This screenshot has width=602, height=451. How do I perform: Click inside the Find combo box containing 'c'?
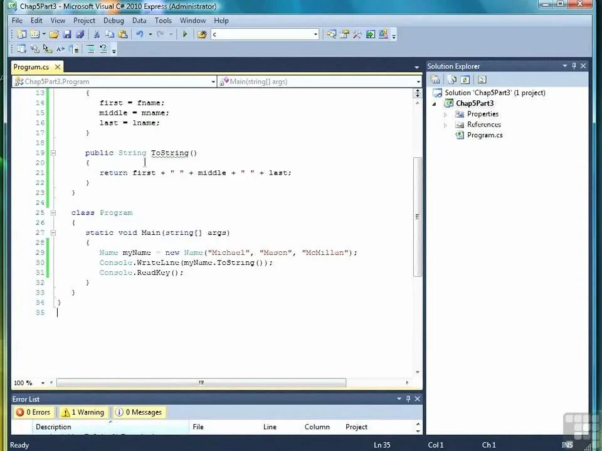(262, 34)
